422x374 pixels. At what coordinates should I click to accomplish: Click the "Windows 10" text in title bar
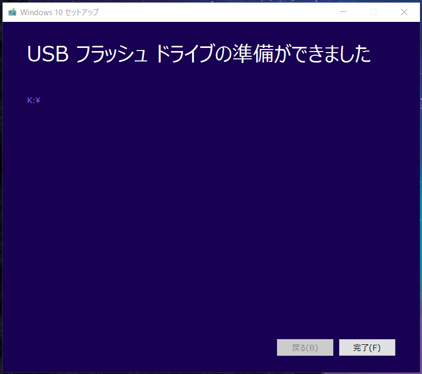point(41,13)
